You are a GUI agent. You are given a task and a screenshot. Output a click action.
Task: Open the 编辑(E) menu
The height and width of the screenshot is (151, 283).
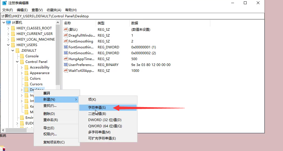click(x=22, y=10)
